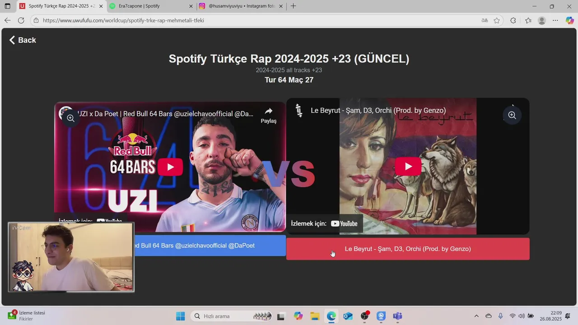Image resolution: width=578 pixels, height=325 pixels.
Task: Open the favorites list icon
Action: point(528,20)
